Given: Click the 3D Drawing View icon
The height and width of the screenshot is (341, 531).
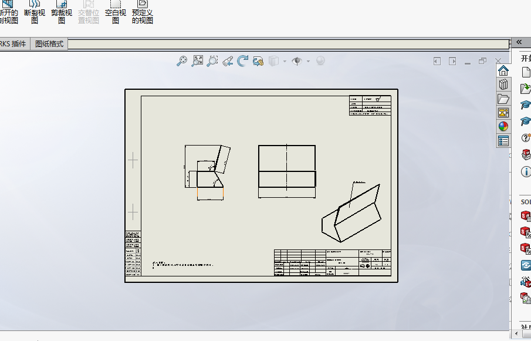Looking at the screenshot, I should tap(258, 61).
